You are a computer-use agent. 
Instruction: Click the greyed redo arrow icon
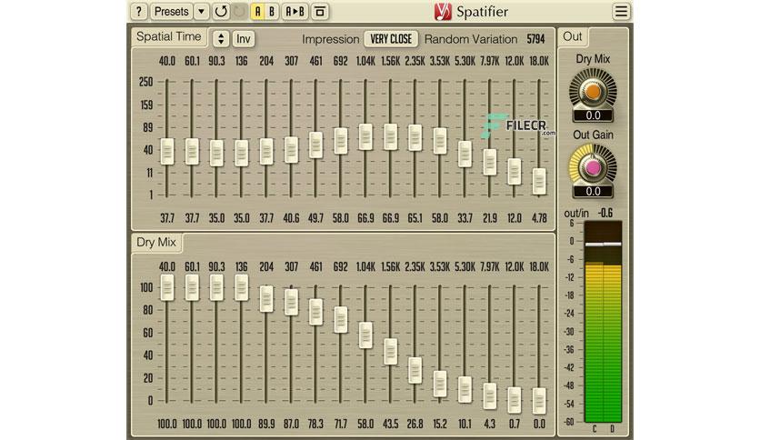[x=239, y=12]
